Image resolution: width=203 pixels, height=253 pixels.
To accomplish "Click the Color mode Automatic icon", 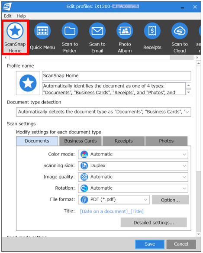I will click(x=84, y=154).
